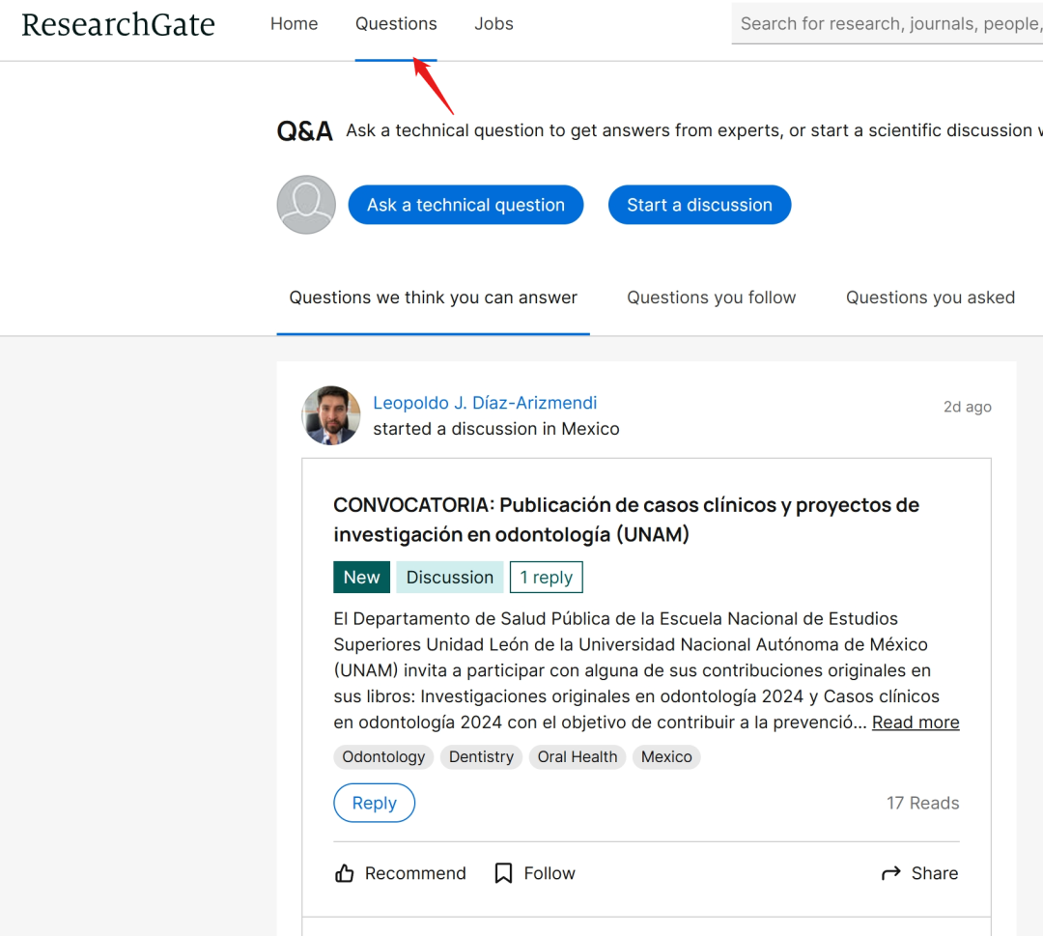Click the Share arrow icon
The image size is (1043, 936).
[890, 873]
